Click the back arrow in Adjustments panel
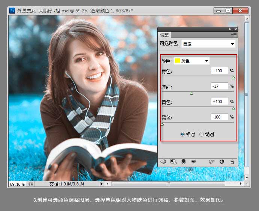 click(x=163, y=161)
